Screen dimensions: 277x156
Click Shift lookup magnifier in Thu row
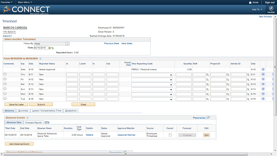click(x=207, y=75)
